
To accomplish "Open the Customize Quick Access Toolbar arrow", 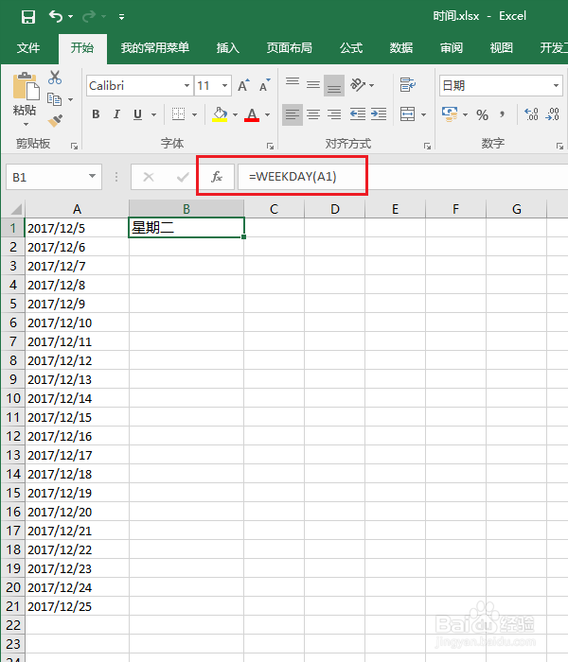I will [x=121, y=17].
